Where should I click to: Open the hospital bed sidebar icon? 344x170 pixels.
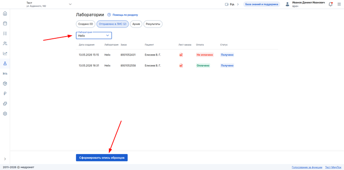(x=5, y=74)
